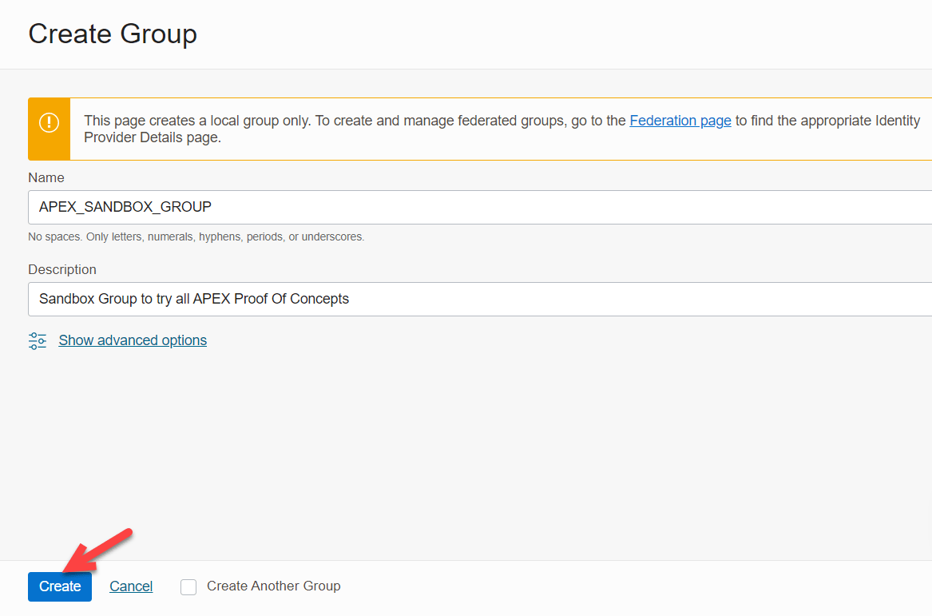Focus the Description input field
The height and width of the screenshot is (616, 932).
[480, 299]
